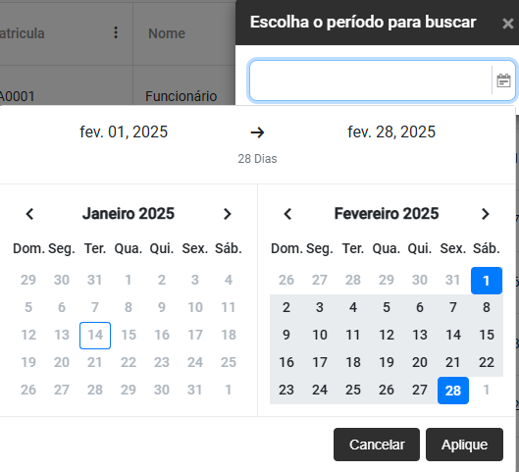The width and height of the screenshot is (519, 472).
Task: Select January 22 in left calendar
Action: click(x=129, y=363)
